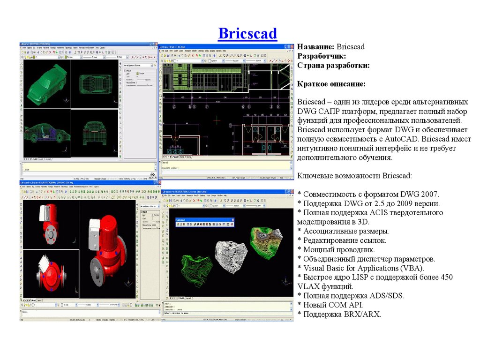Click the red Delete icon in pump model window
This screenshot has width=480, height=360.
(48, 192)
